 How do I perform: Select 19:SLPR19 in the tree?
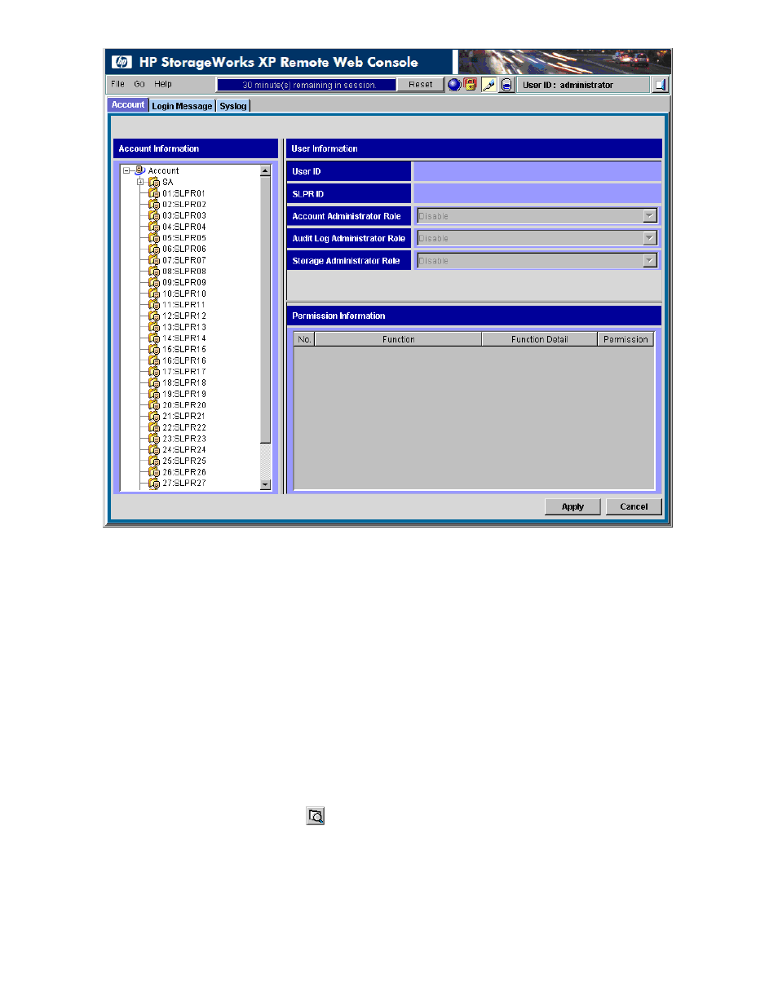tap(184, 394)
